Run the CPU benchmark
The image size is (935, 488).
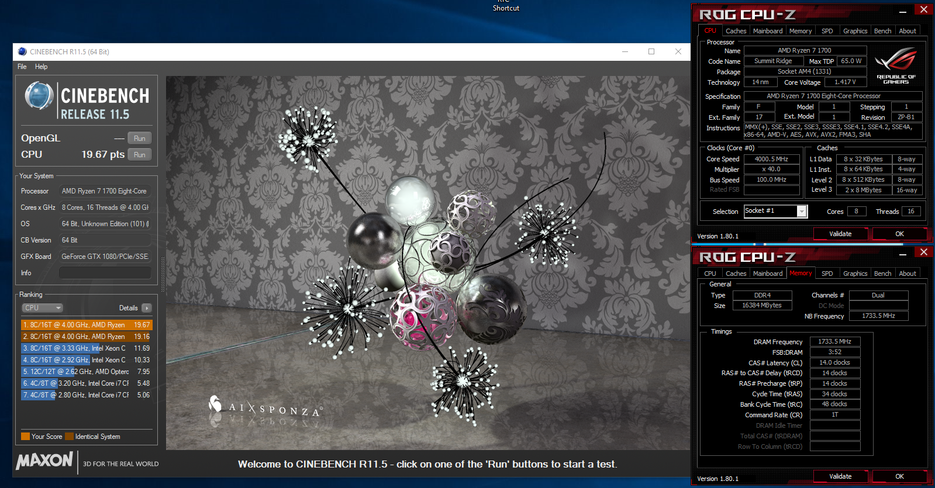(x=139, y=155)
